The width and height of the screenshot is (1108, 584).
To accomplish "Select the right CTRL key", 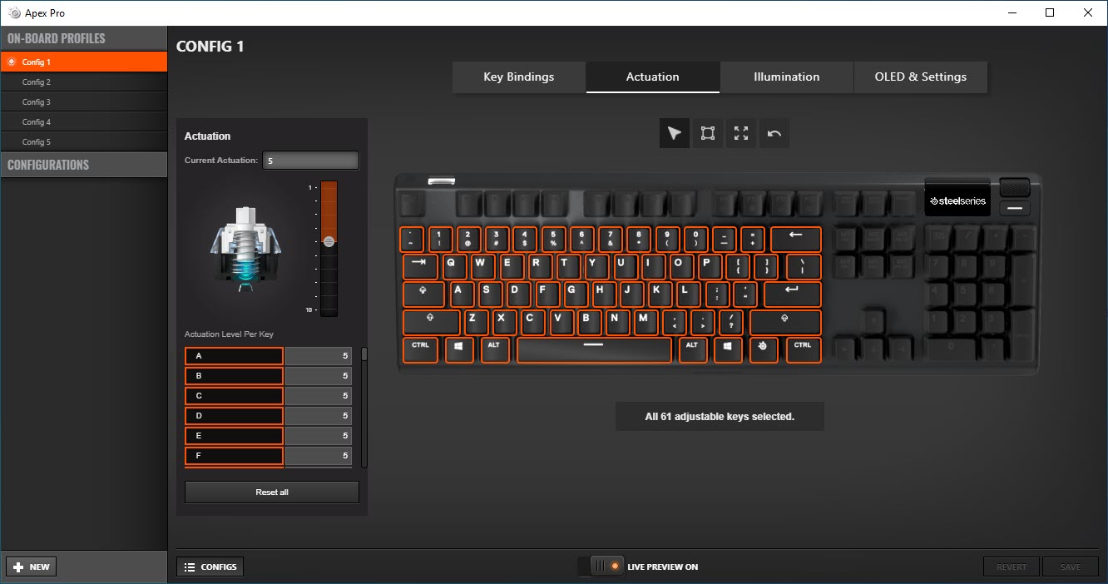I will [x=804, y=349].
